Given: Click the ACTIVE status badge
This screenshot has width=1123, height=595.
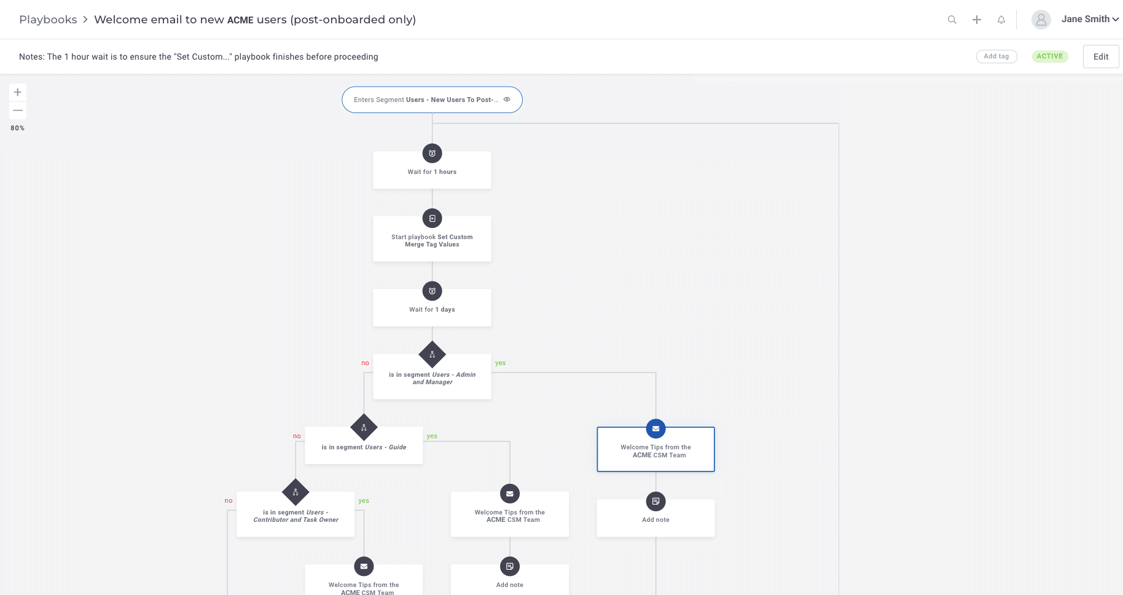Looking at the screenshot, I should (x=1050, y=56).
